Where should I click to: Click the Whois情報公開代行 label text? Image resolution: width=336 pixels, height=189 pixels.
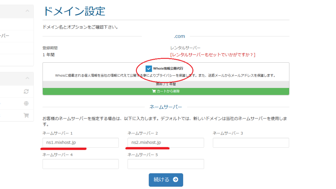168,69
